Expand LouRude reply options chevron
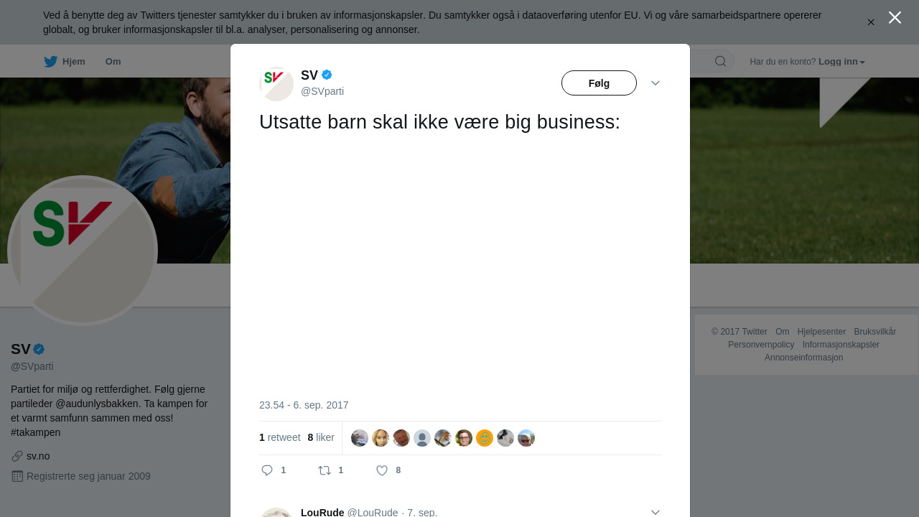 [656, 512]
